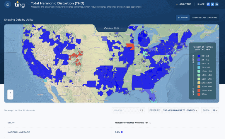
Task: Sort by Percent of Homes column header
Action: tap(133, 123)
